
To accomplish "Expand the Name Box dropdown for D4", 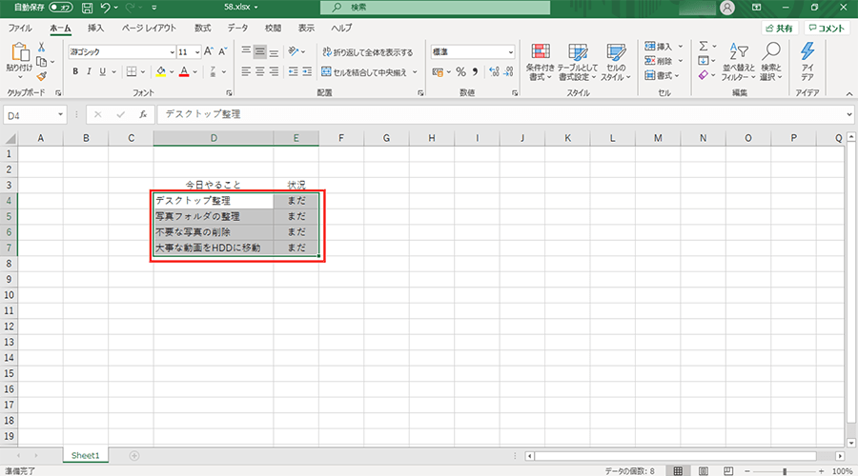I will coord(60,115).
